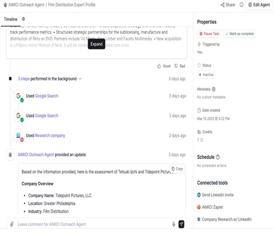Click Mark as complete button
The image size is (275, 238).
(x=240, y=34)
